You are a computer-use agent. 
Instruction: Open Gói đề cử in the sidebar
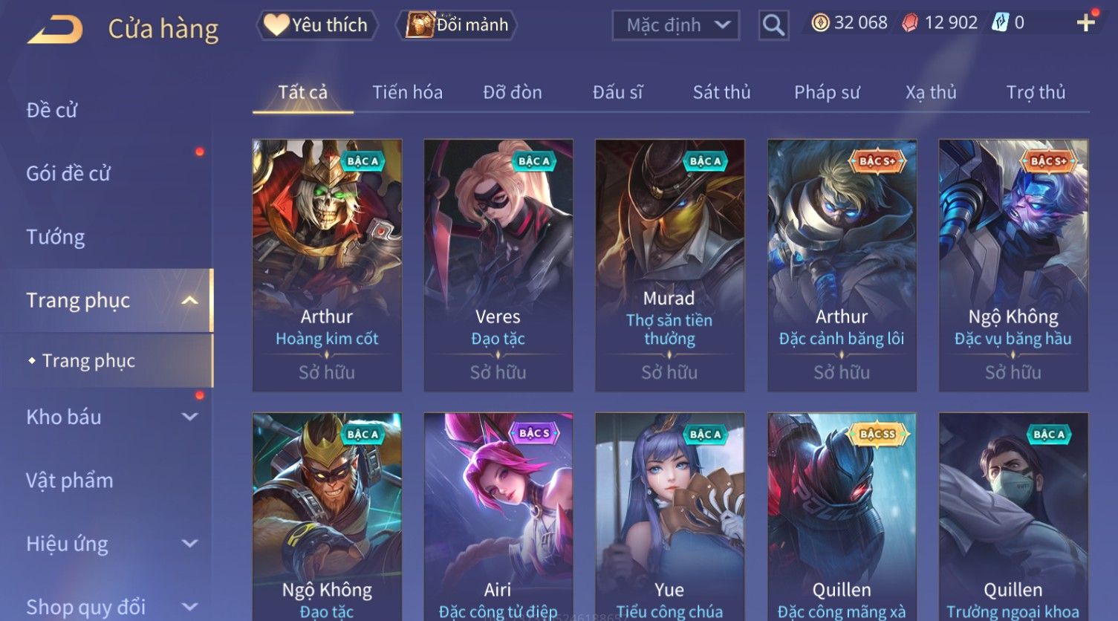pos(68,174)
